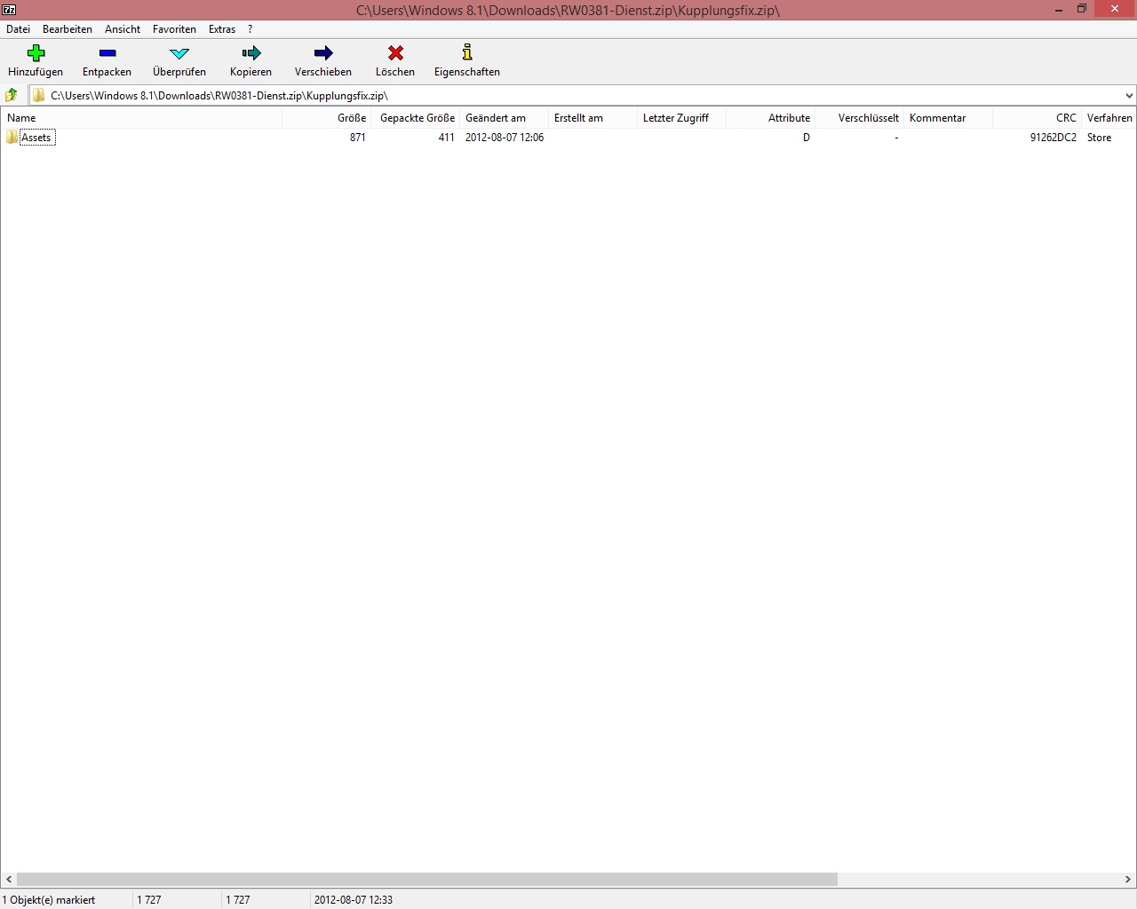Sort by Erstellt am column

tap(593, 118)
